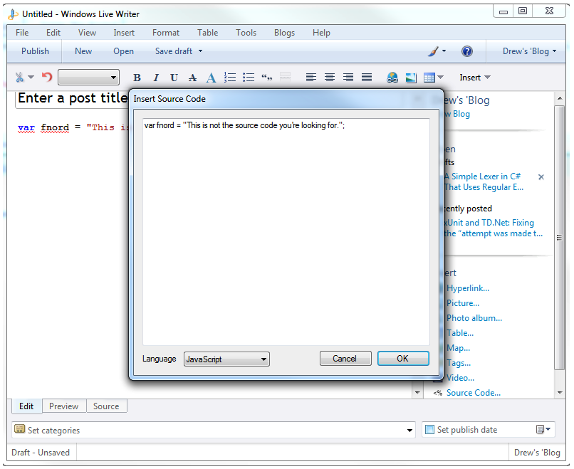Click the Windows Live Writer title icon
The height and width of the screenshot is (469, 574).
point(14,14)
